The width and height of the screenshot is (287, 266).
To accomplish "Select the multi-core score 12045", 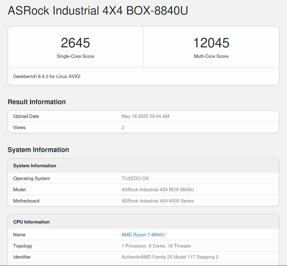I will tap(211, 43).
